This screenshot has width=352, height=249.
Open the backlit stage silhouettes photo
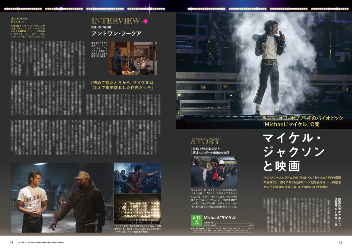[137, 209]
